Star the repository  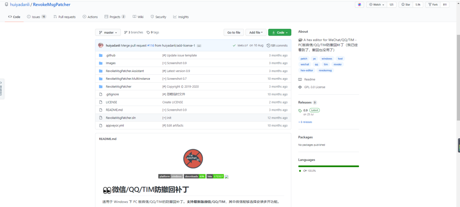(405, 5)
